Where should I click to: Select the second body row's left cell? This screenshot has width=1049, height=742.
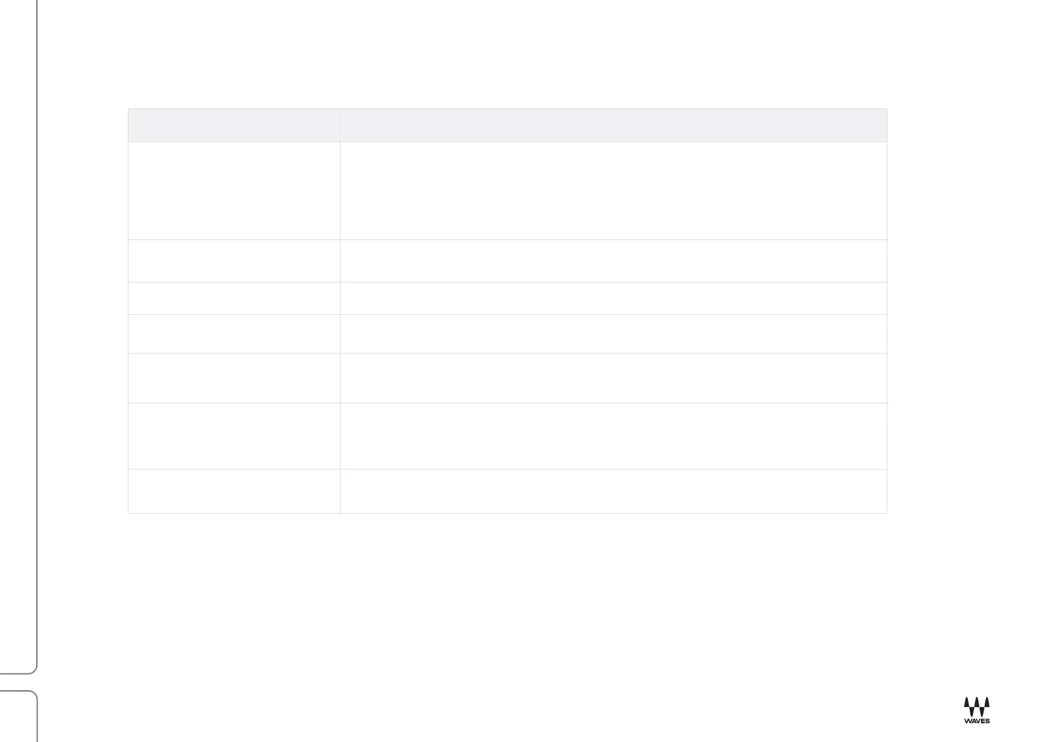(234, 261)
